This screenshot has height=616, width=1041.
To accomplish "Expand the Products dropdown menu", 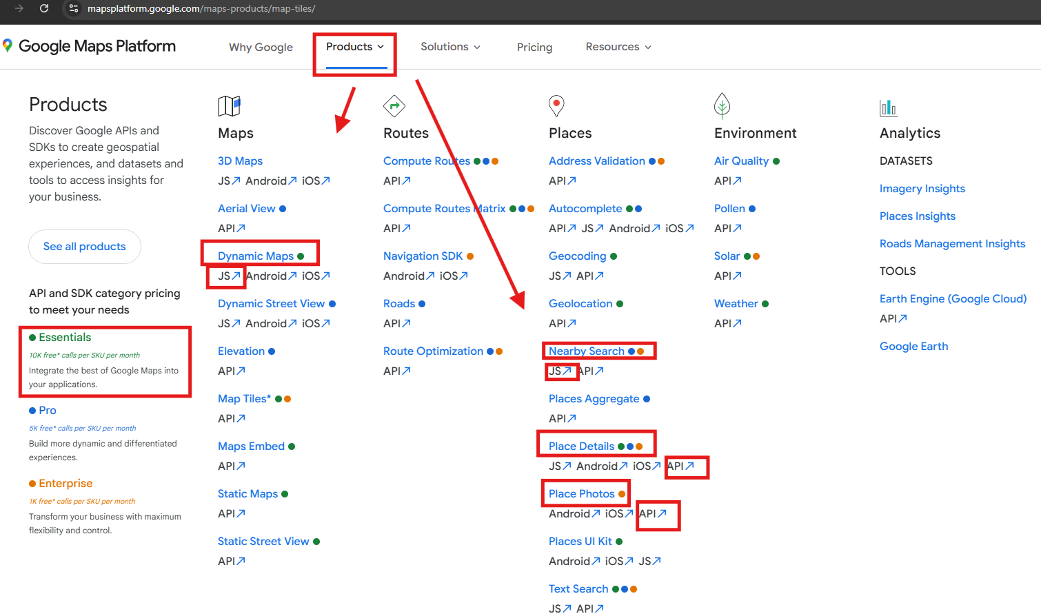I will pyautogui.click(x=355, y=47).
